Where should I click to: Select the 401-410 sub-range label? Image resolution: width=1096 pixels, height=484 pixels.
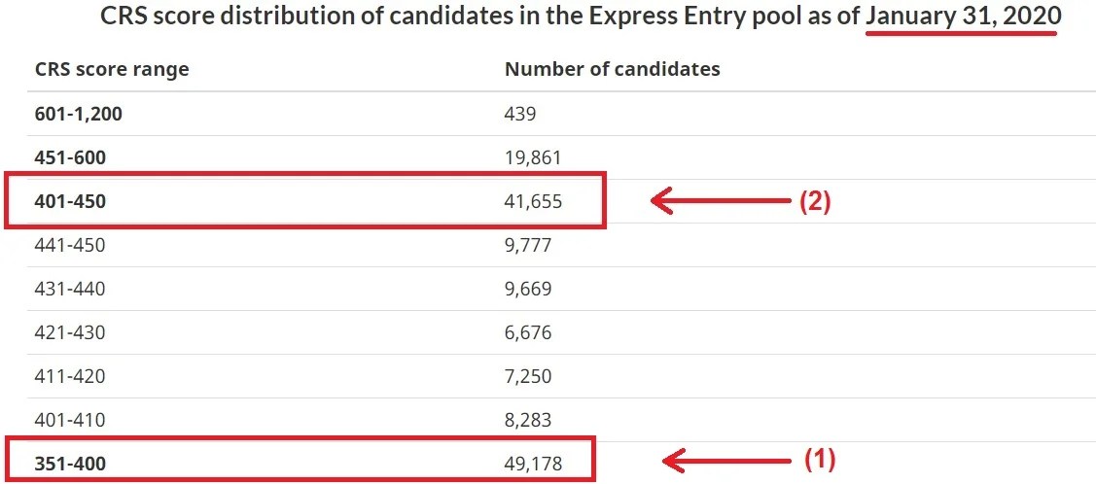pos(70,420)
